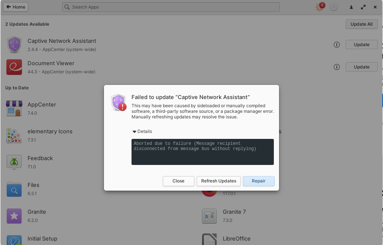
Task: Click Refresh Updates in the dialog
Action: [218, 181]
